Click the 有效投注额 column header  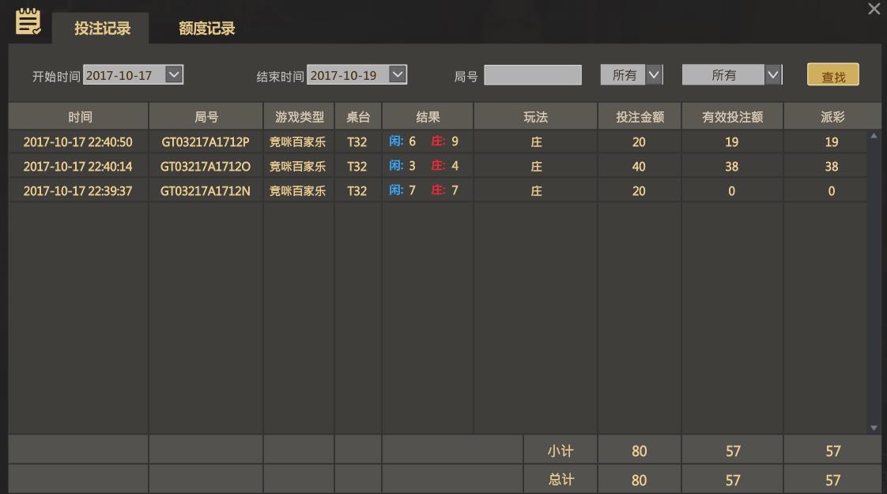coord(732,117)
